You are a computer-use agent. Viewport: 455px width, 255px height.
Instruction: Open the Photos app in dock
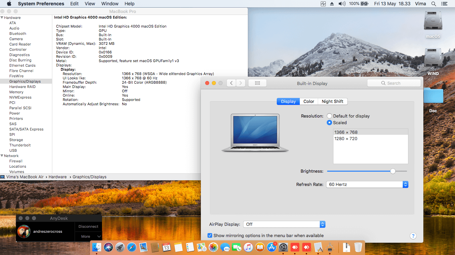(213, 247)
